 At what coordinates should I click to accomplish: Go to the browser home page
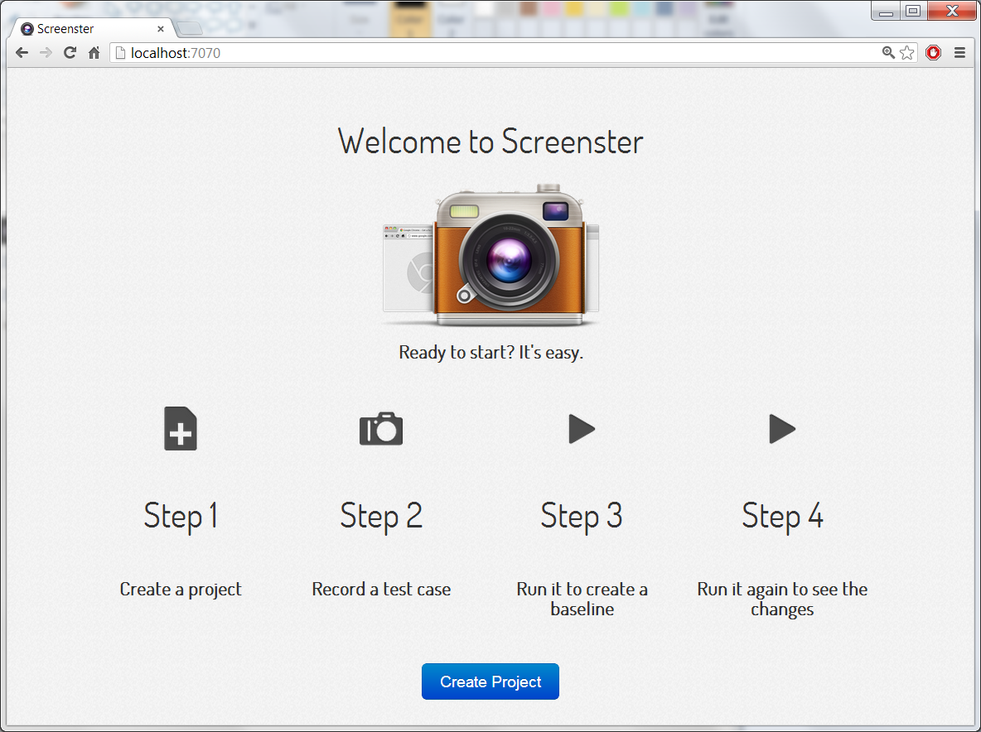pos(94,53)
